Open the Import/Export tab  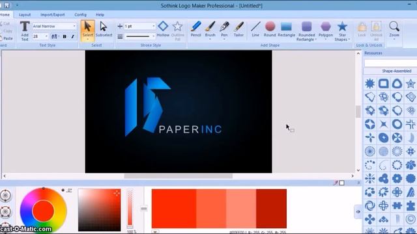[x=52, y=14]
